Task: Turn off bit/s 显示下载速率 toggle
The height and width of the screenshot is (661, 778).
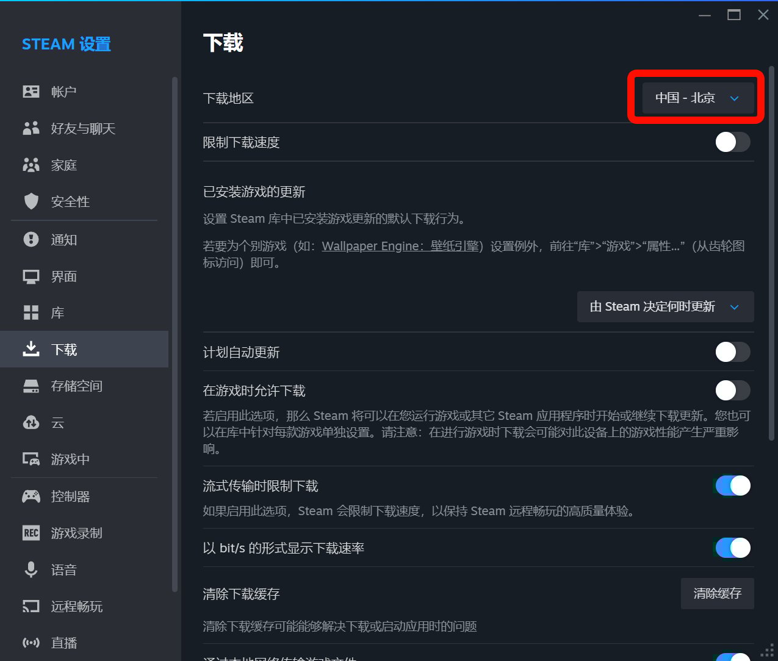Action: pos(733,547)
